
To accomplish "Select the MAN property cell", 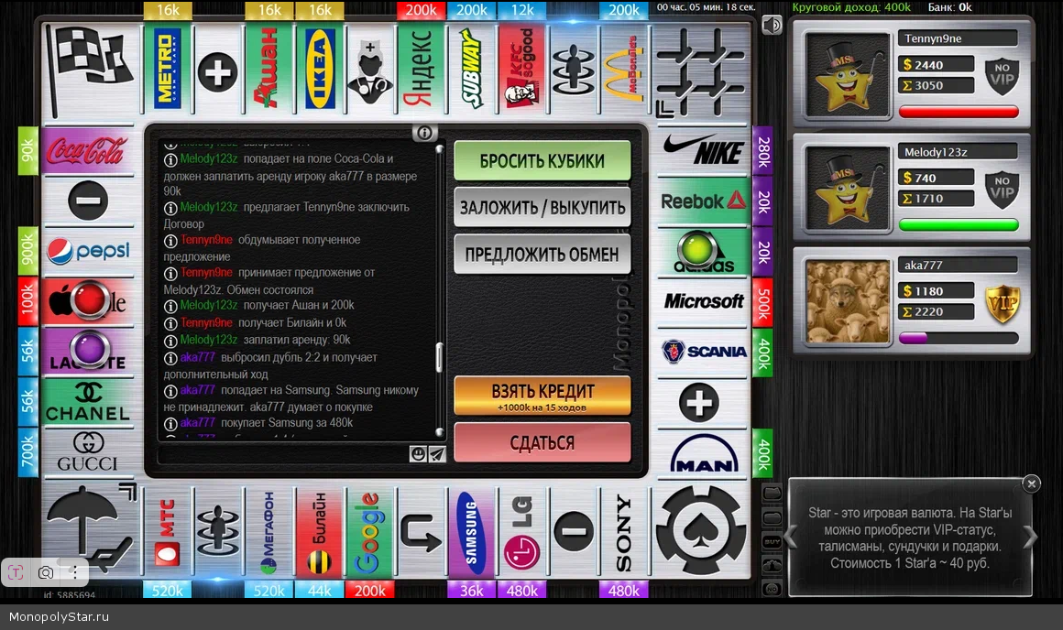I will point(703,452).
